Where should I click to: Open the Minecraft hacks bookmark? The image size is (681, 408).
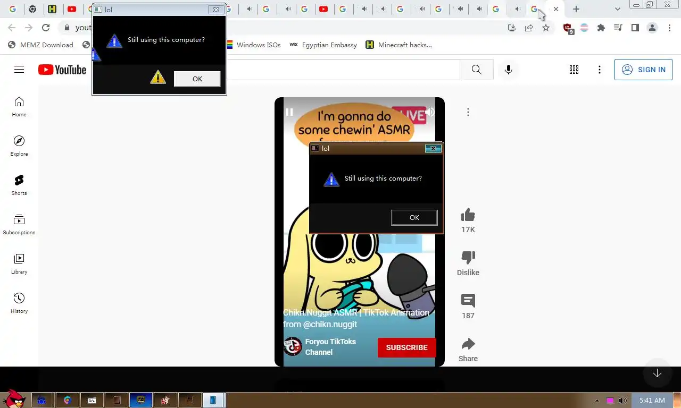(399, 45)
